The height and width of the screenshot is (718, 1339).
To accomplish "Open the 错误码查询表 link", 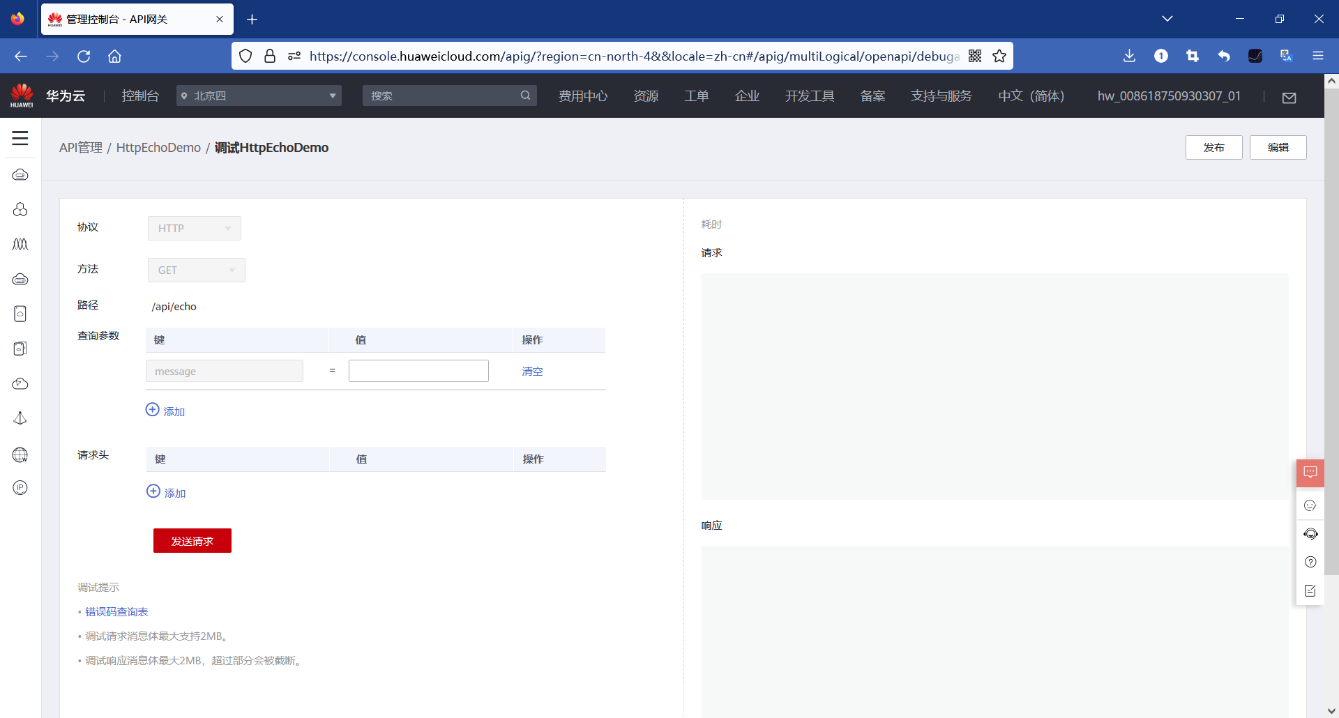I will click(x=116, y=612).
